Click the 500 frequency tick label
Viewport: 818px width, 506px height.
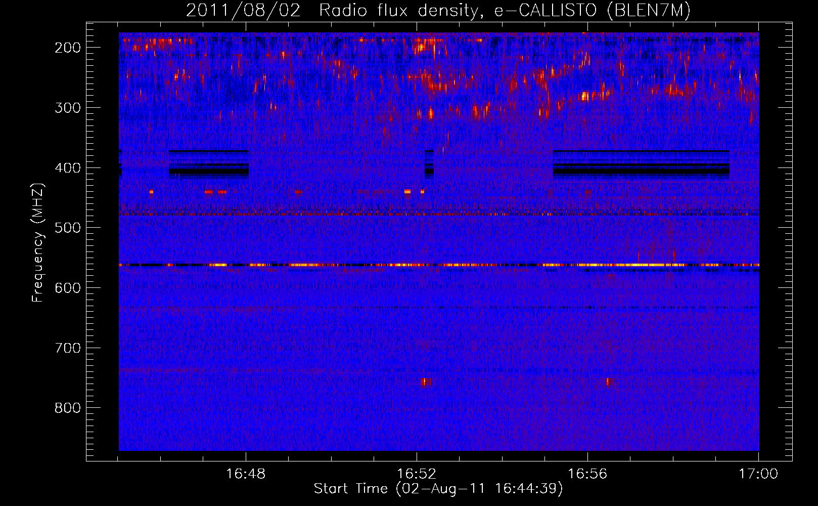pos(68,228)
